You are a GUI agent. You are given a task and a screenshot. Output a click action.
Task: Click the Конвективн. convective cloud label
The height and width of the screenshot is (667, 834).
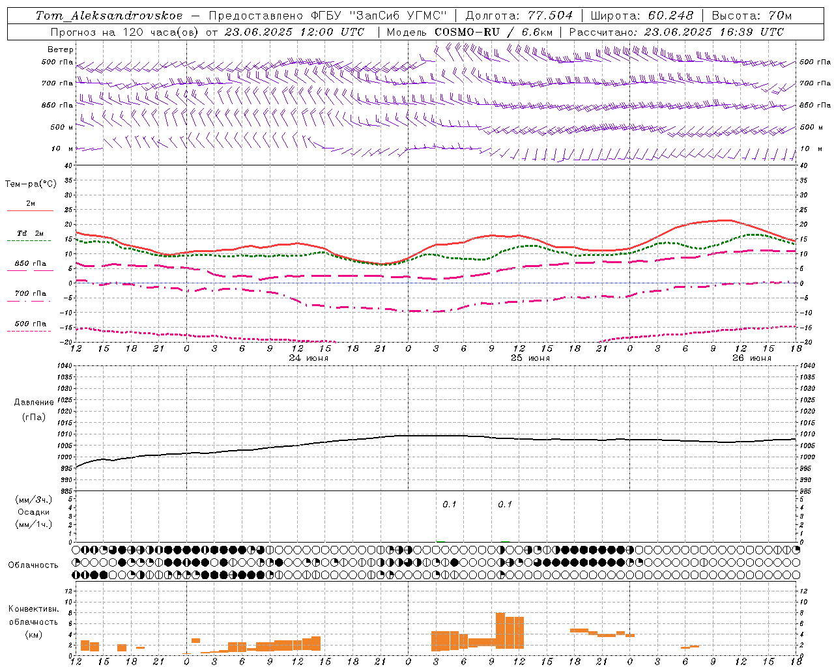(x=33, y=609)
